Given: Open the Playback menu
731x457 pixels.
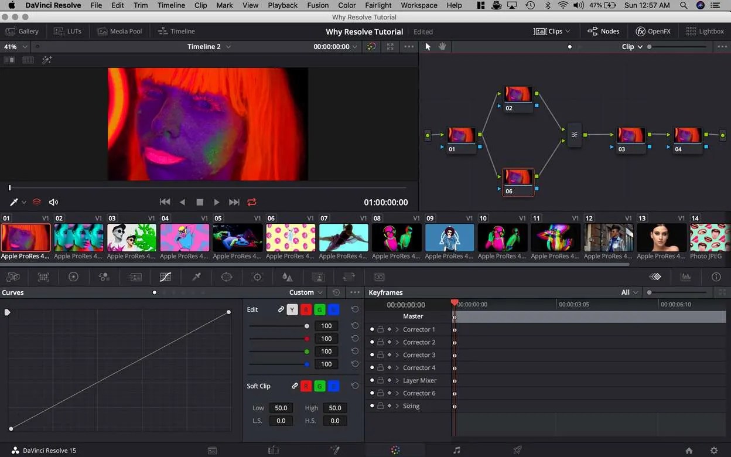Looking at the screenshot, I should (283, 5).
